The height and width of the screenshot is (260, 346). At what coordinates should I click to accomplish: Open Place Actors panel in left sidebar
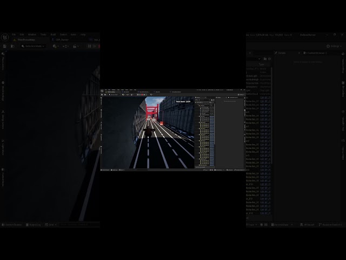pyautogui.click(x=3, y=61)
